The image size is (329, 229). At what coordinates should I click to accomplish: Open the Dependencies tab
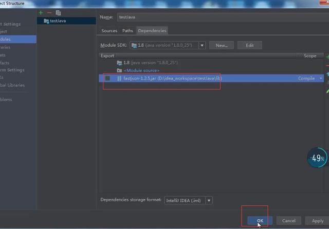[152, 31]
